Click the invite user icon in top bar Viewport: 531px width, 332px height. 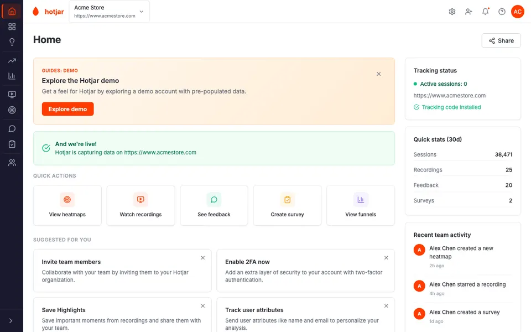pyautogui.click(x=468, y=12)
